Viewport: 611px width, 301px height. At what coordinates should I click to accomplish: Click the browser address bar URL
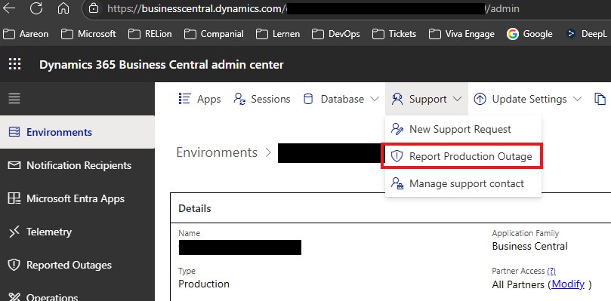tap(313, 8)
